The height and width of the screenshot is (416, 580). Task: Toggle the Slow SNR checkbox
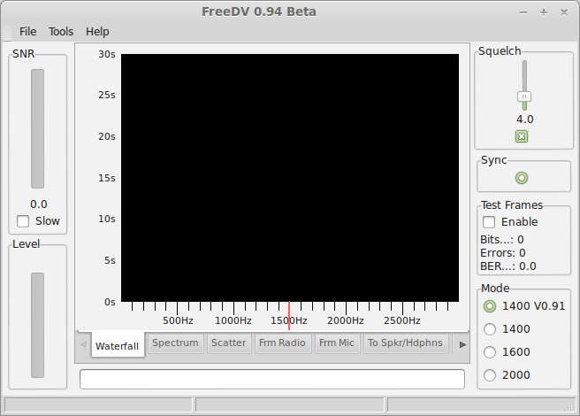[23, 221]
